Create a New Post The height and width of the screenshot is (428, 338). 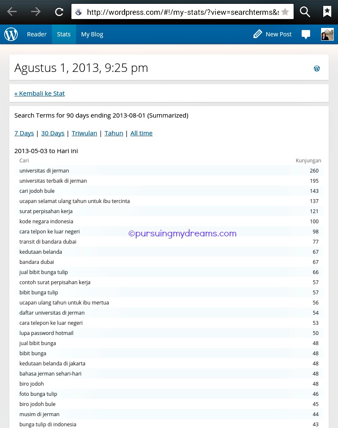tap(273, 34)
